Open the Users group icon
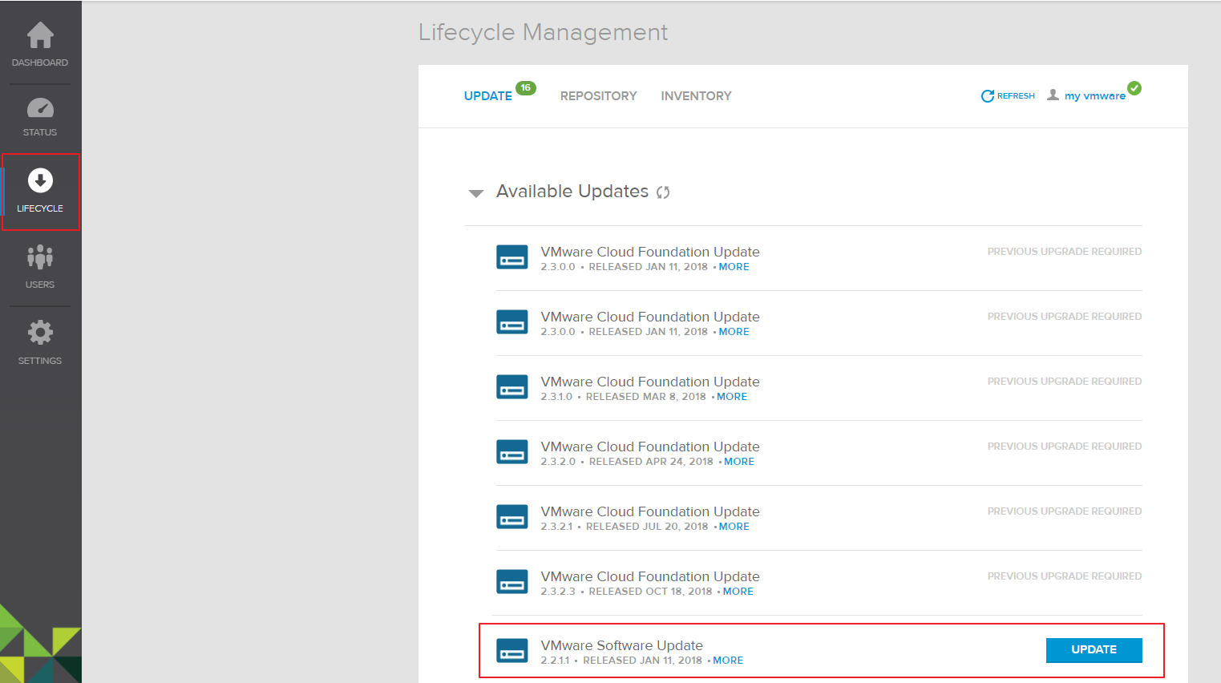Image resolution: width=1221 pixels, height=683 pixels. [40, 257]
